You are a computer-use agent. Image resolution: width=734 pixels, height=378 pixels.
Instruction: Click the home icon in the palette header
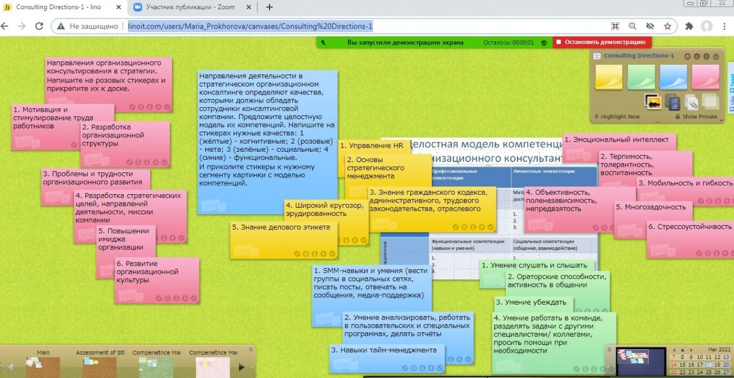688,56
